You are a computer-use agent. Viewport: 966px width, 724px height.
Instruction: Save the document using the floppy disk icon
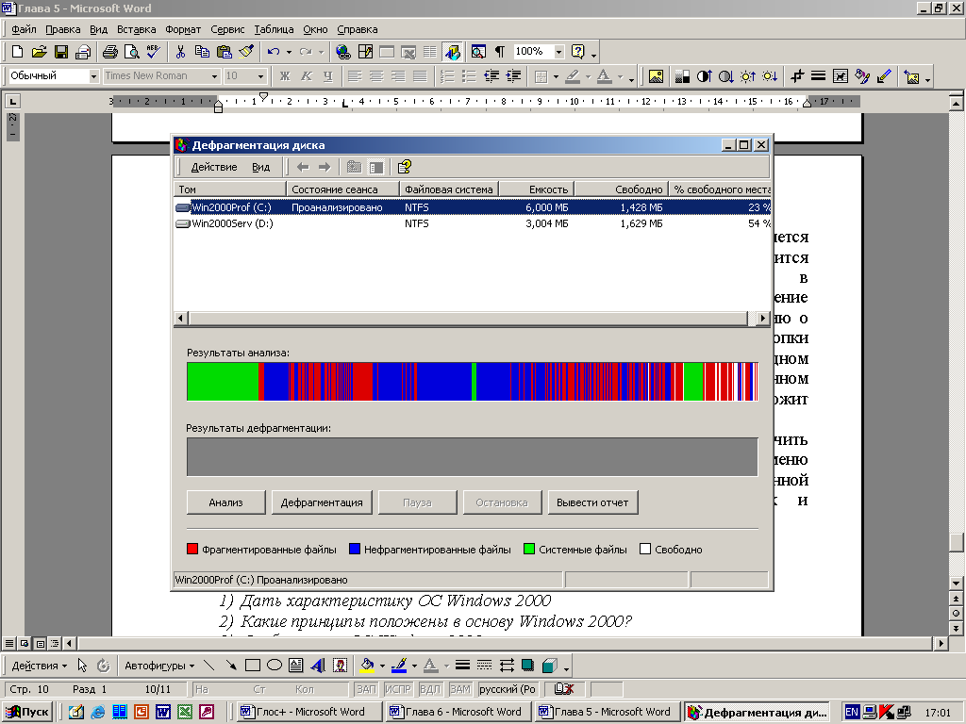[x=61, y=52]
